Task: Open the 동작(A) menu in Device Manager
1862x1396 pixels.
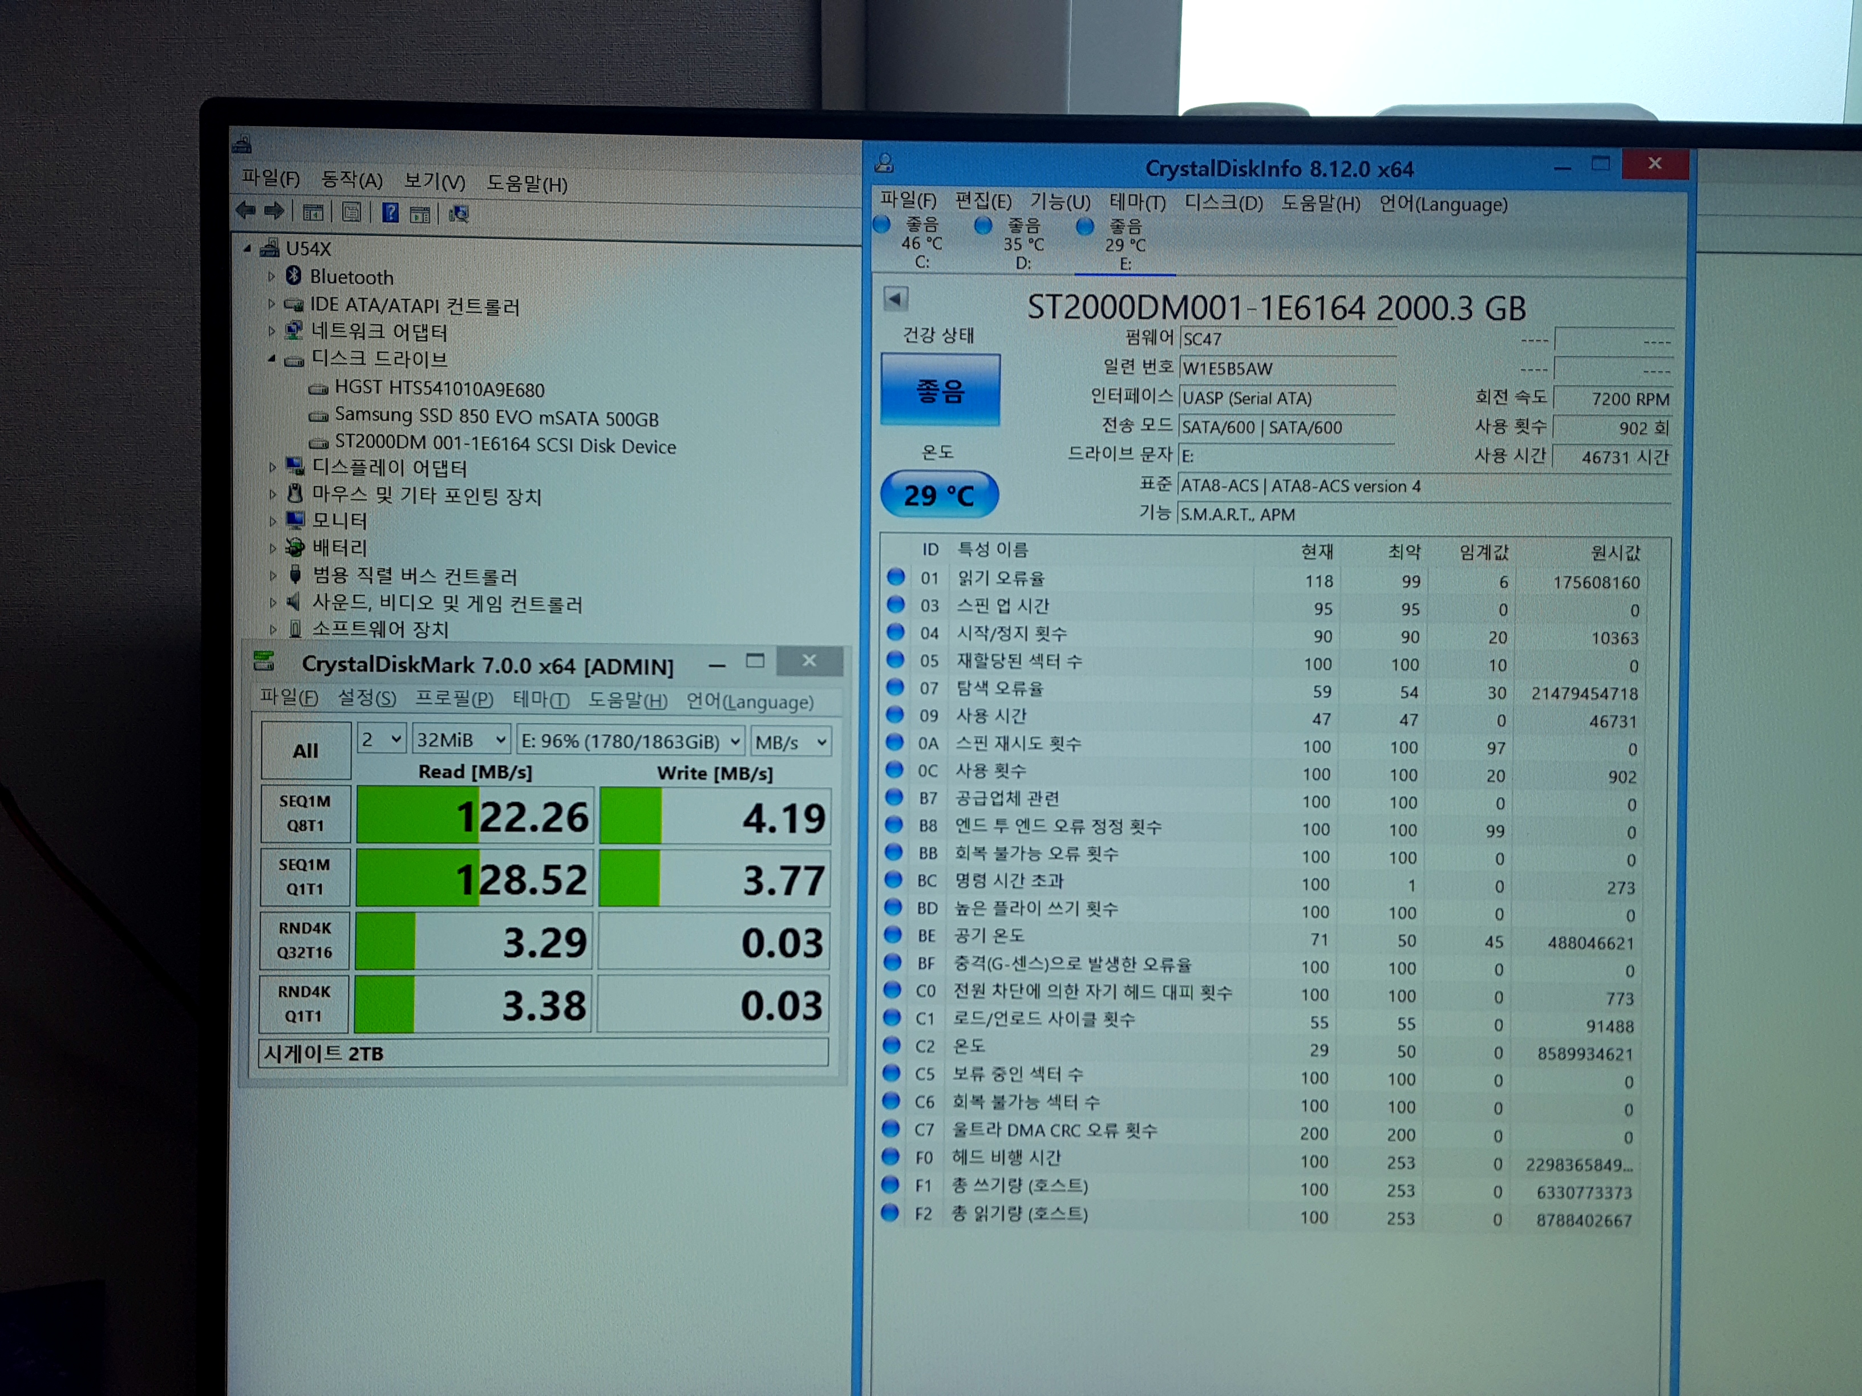Action: tap(352, 180)
